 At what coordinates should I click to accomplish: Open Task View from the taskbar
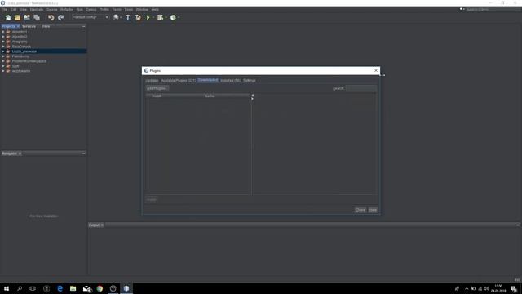(x=33, y=288)
